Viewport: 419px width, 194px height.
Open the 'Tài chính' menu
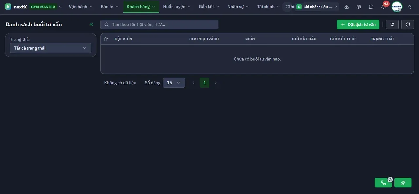[x=268, y=7]
